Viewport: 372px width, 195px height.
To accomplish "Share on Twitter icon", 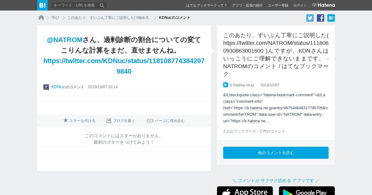I will 310,18.
